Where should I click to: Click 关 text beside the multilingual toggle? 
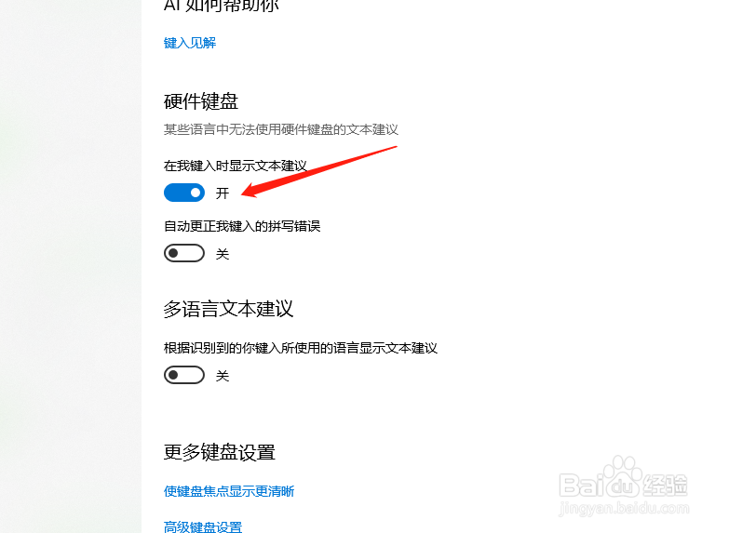tap(223, 376)
